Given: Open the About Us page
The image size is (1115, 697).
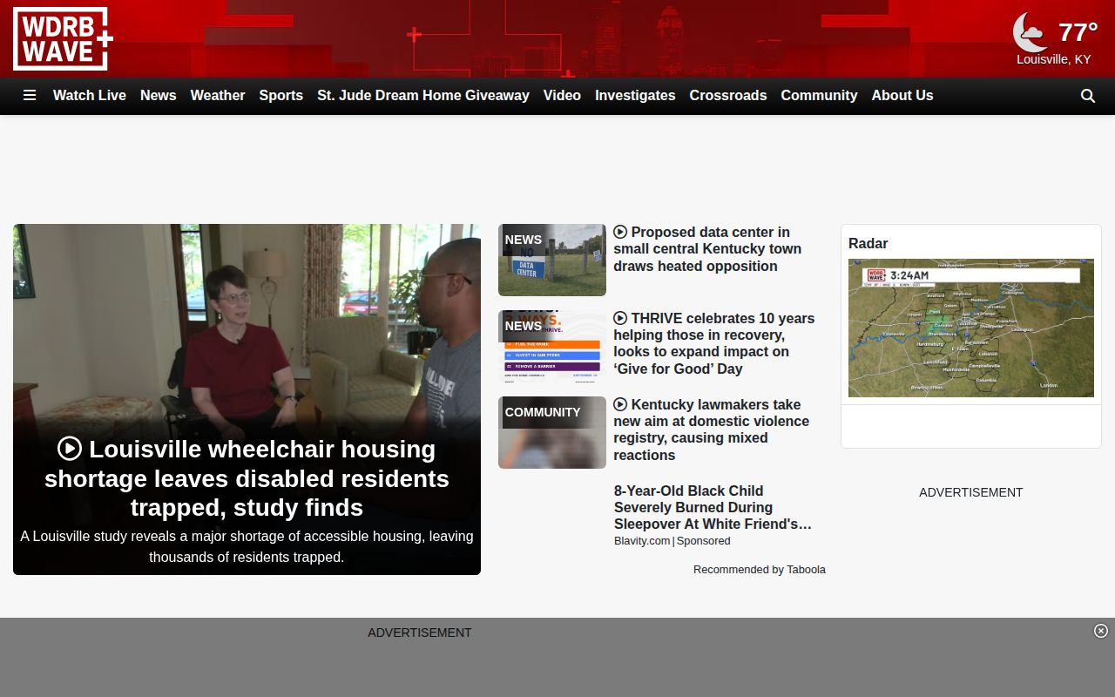Looking at the screenshot, I should tap(902, 96).
